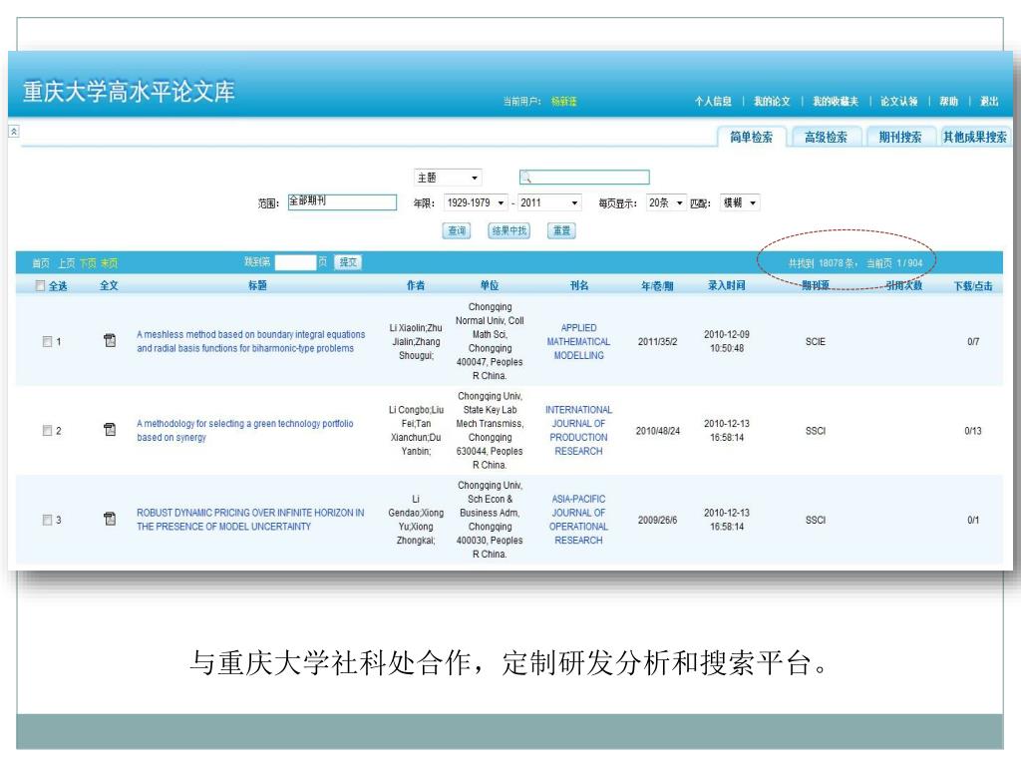Open full text icon for paper 2
This screenshot has width=1021, height=766.
(110, 429)
